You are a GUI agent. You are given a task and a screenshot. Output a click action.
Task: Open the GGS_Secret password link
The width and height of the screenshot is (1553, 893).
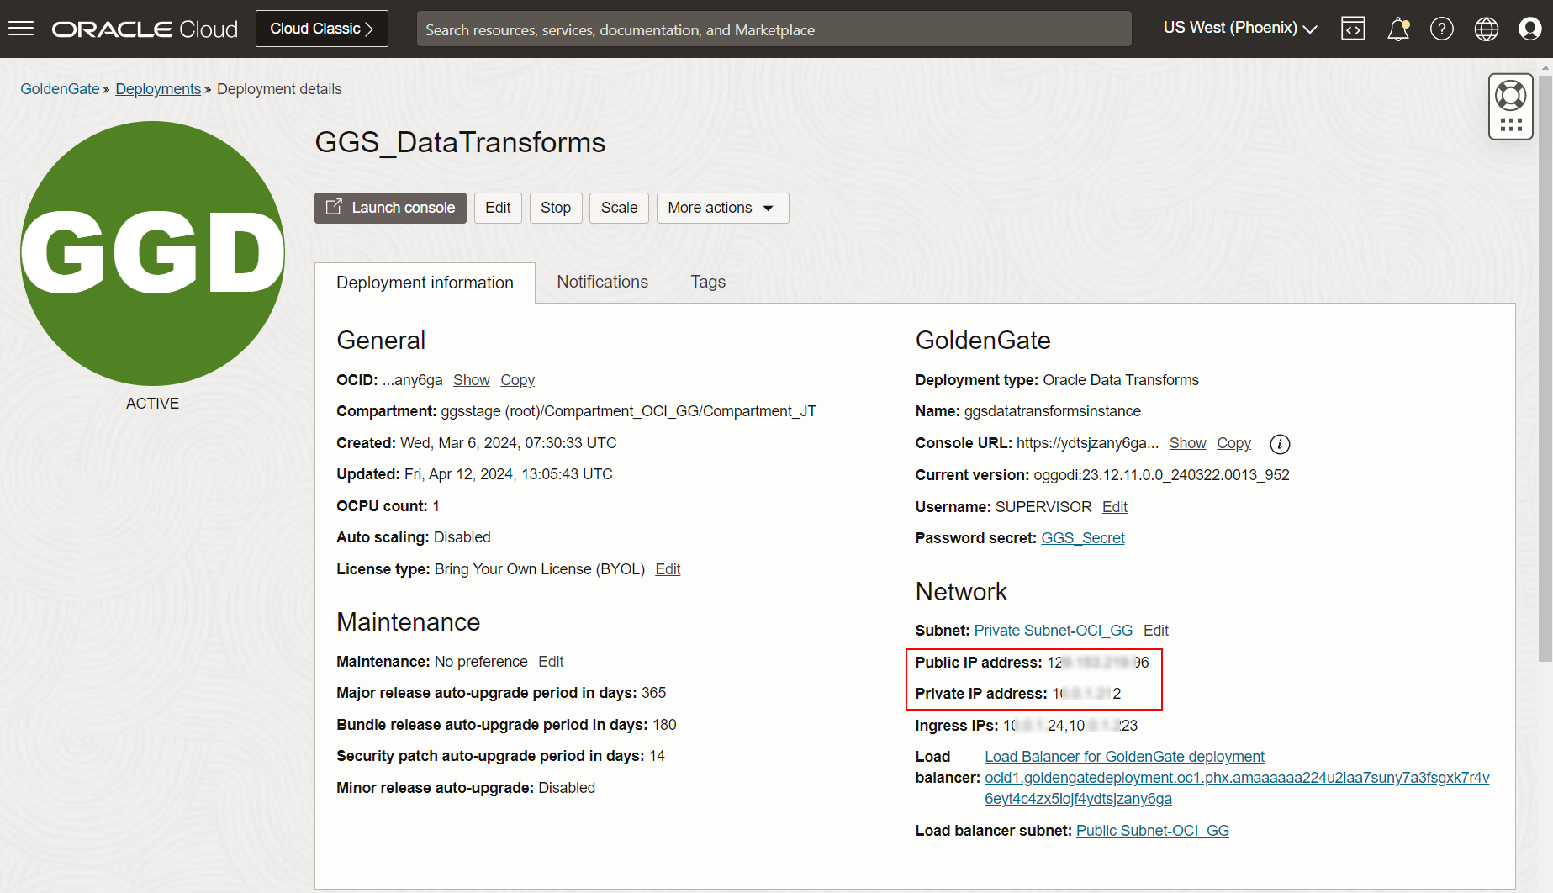tap(1083, 537)
